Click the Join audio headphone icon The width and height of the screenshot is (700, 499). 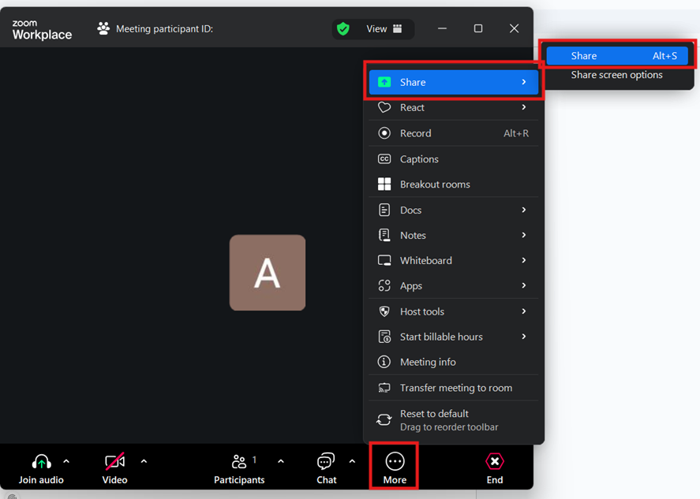click(x=41, y=462)
